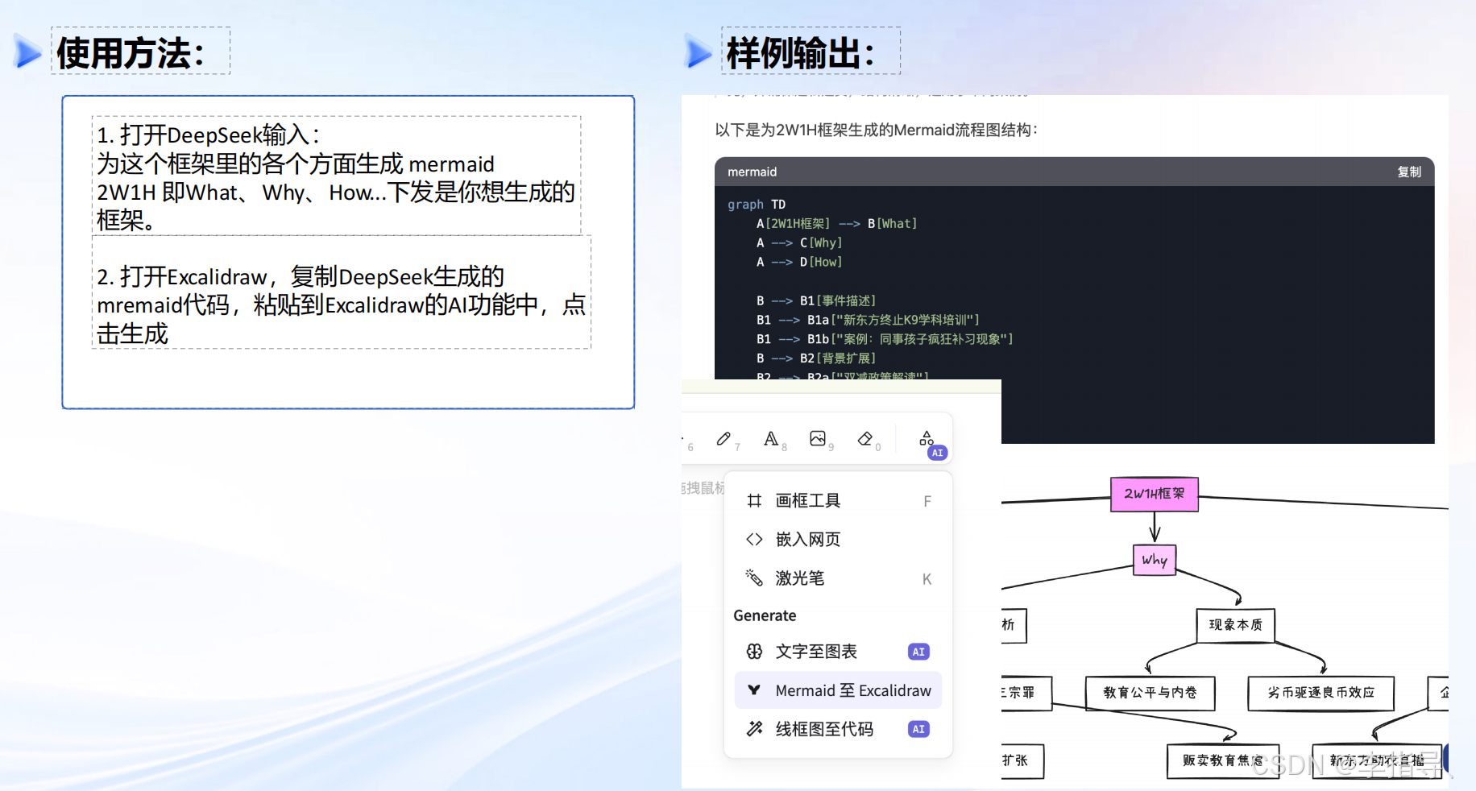Click the code line A[2W1H框架] --> B[What]
This screenshot has height=791, width=1476.
[x=836, y=223]
